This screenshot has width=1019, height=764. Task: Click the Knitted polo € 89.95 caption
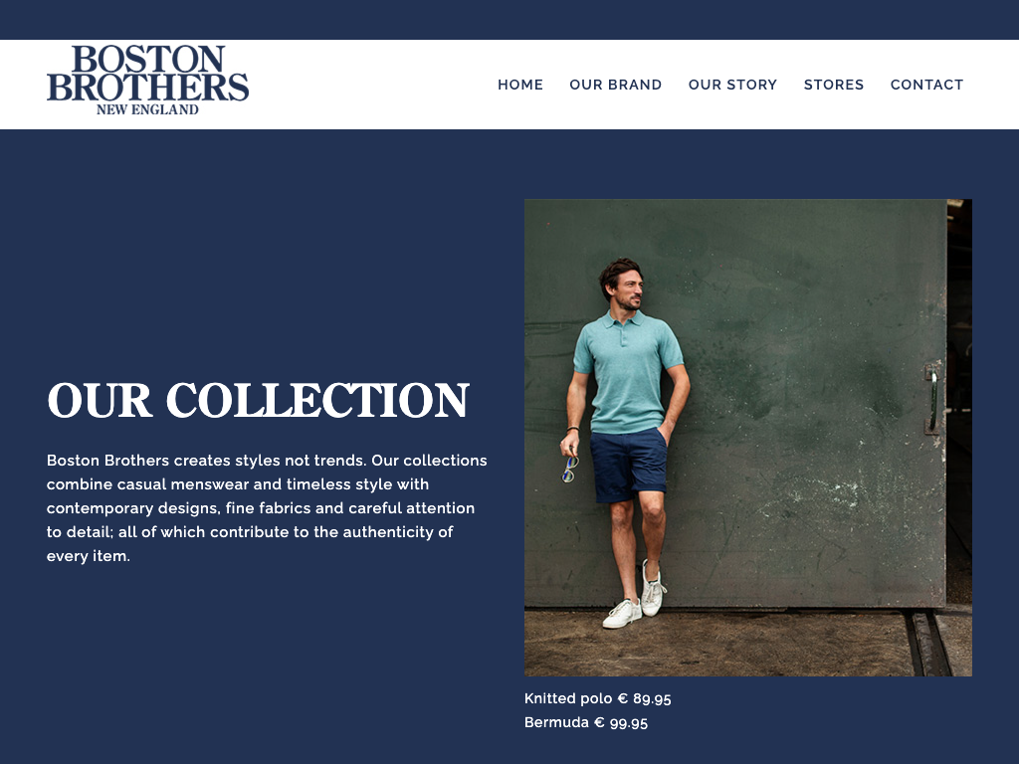click(597, 698)
